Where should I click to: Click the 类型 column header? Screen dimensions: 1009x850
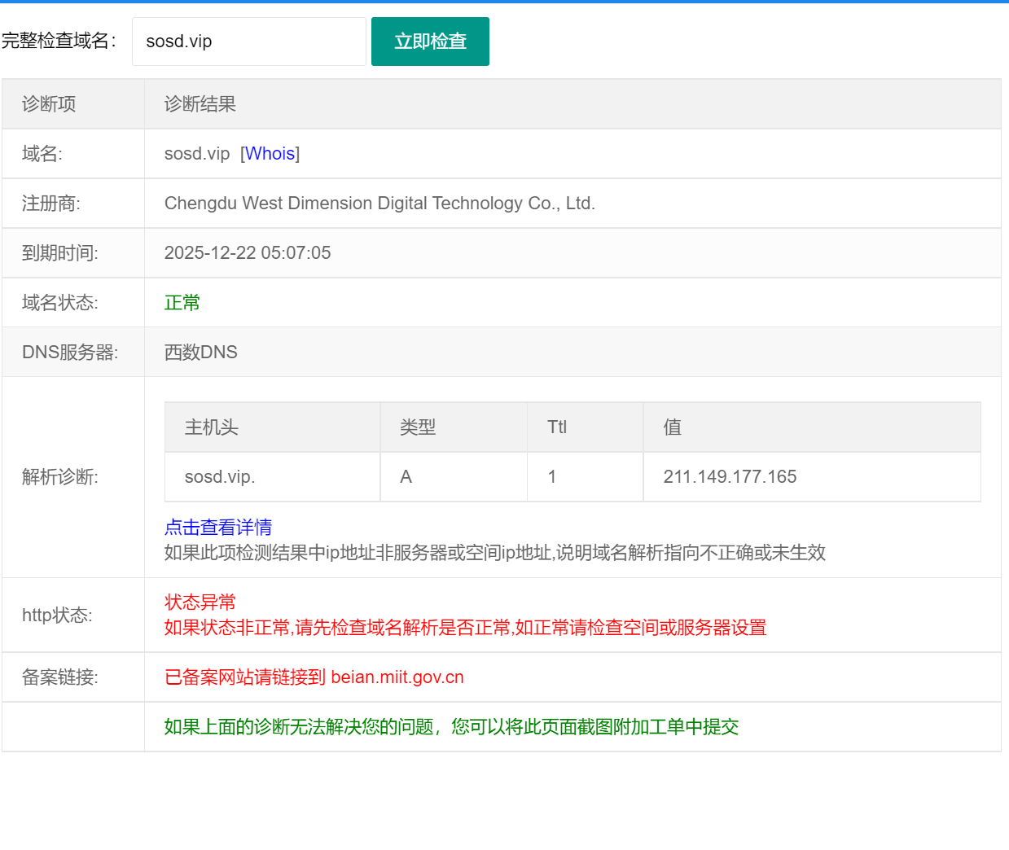point(418,427)
